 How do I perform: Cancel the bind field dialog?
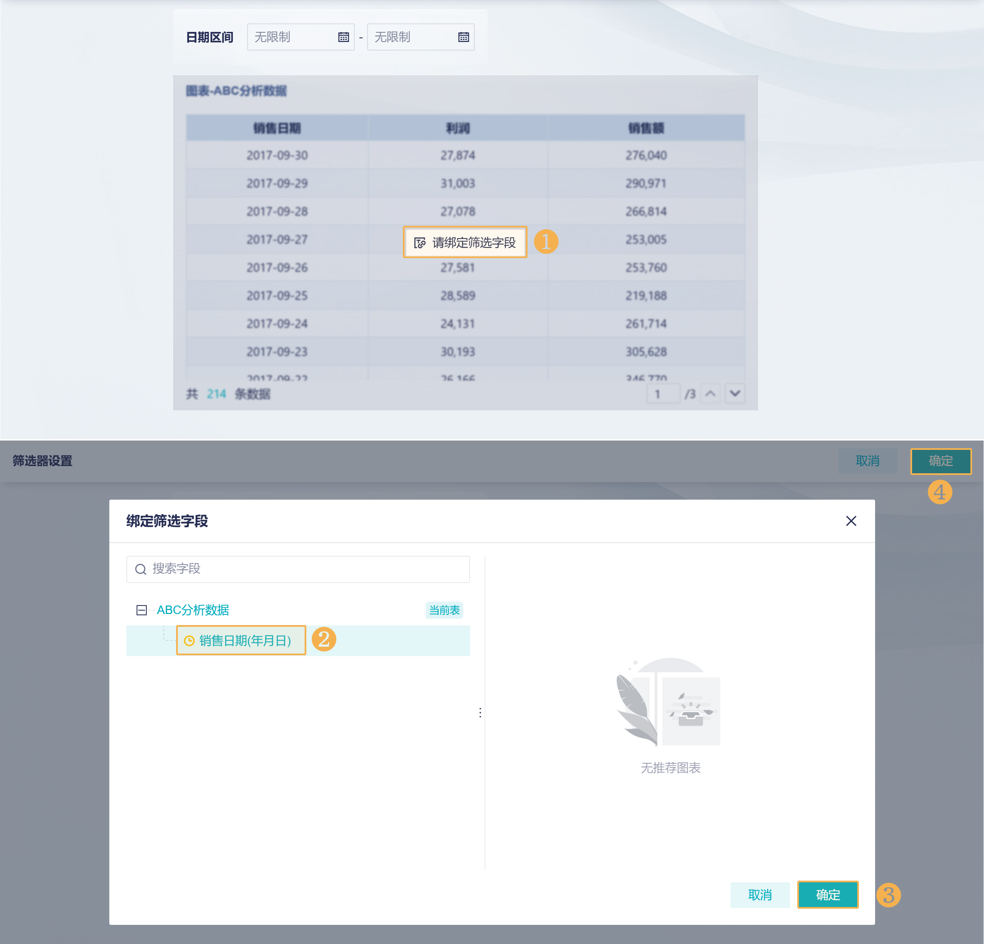click(x=759, y=895)
